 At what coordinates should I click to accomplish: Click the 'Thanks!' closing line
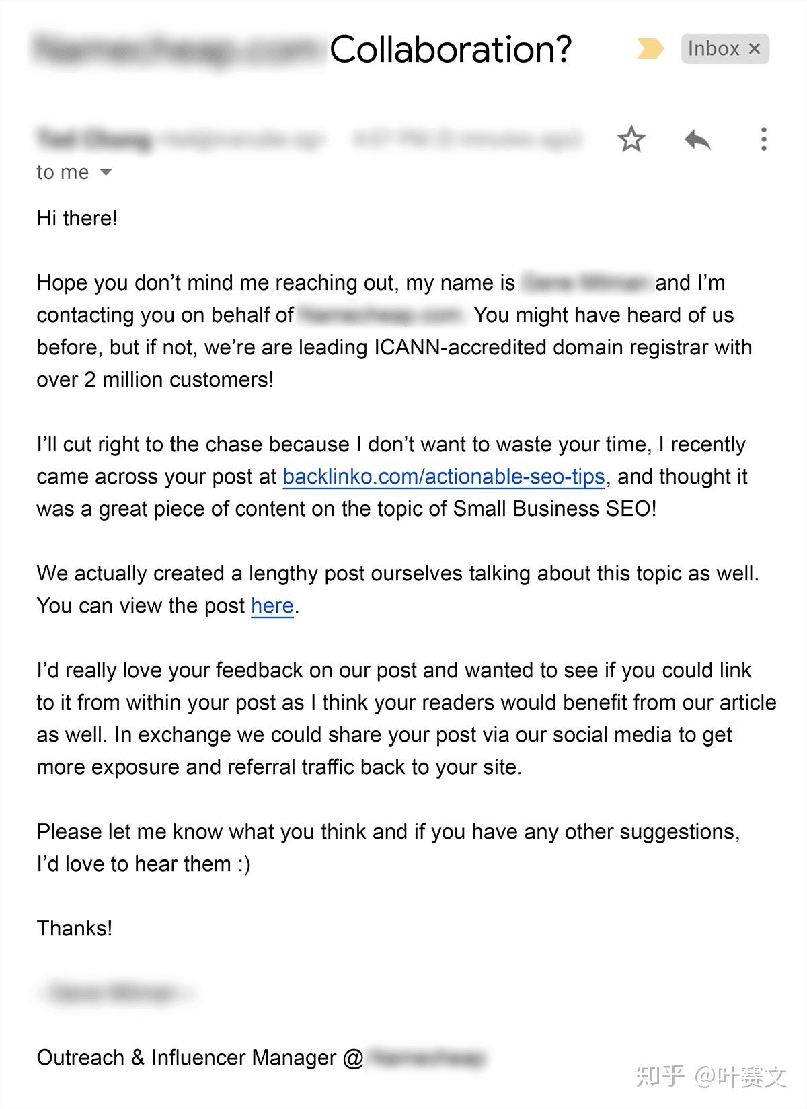75,929
